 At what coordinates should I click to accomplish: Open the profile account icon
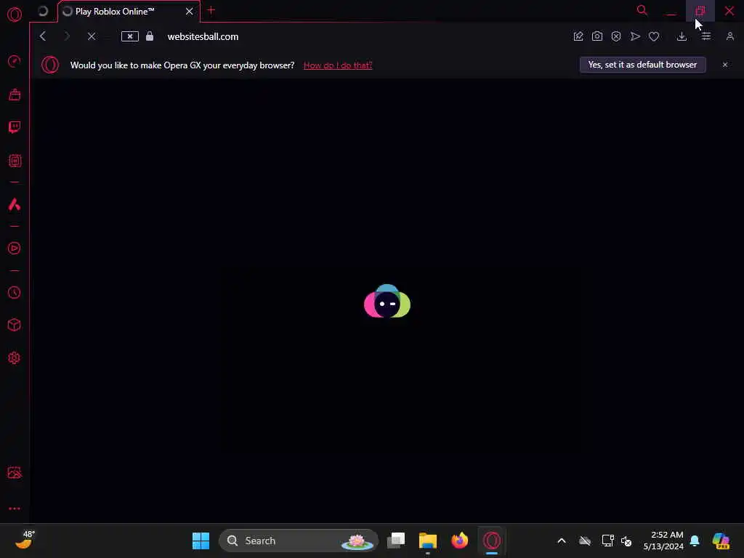729,36
